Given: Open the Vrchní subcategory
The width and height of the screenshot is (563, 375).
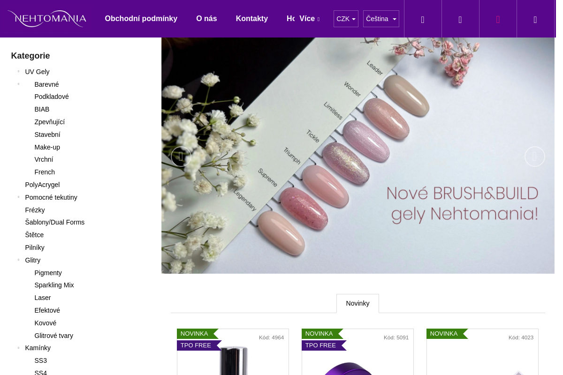Looking at the screenshot, I should pos(44,159).
